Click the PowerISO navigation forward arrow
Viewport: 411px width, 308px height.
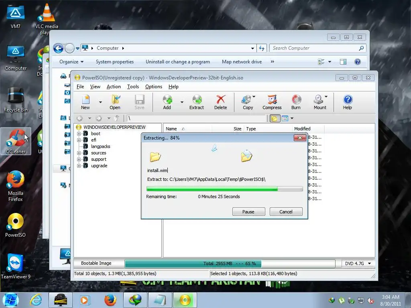(x=99, y=118)
